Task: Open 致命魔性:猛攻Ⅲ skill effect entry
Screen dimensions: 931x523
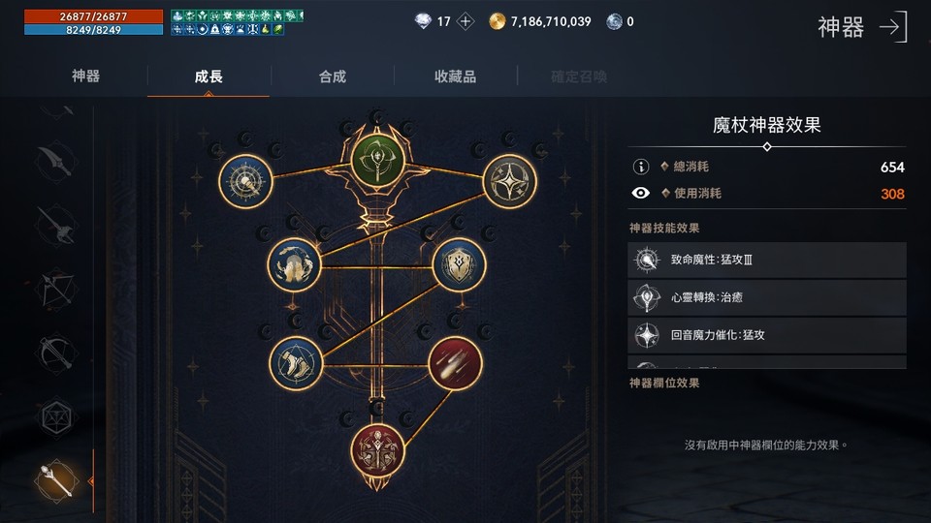Action: 766,260
